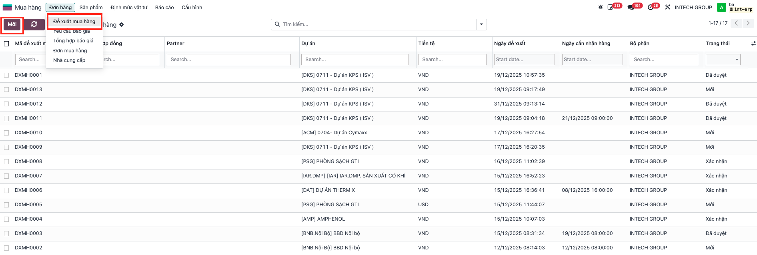Screen dimensions: 757x255
Task: Sort by the Tiền tệ column header
Action: coord(426,44)
